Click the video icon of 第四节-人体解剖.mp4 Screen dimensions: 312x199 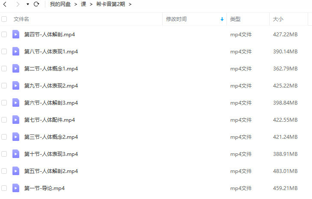pyautogui.click(x=16, y=34)
